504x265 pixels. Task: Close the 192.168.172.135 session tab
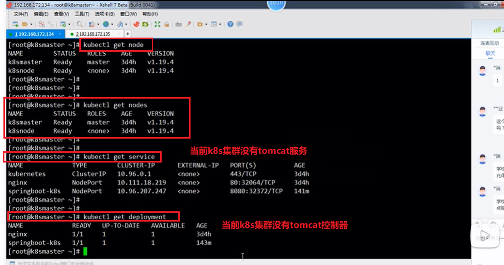[x=119, y=34]
